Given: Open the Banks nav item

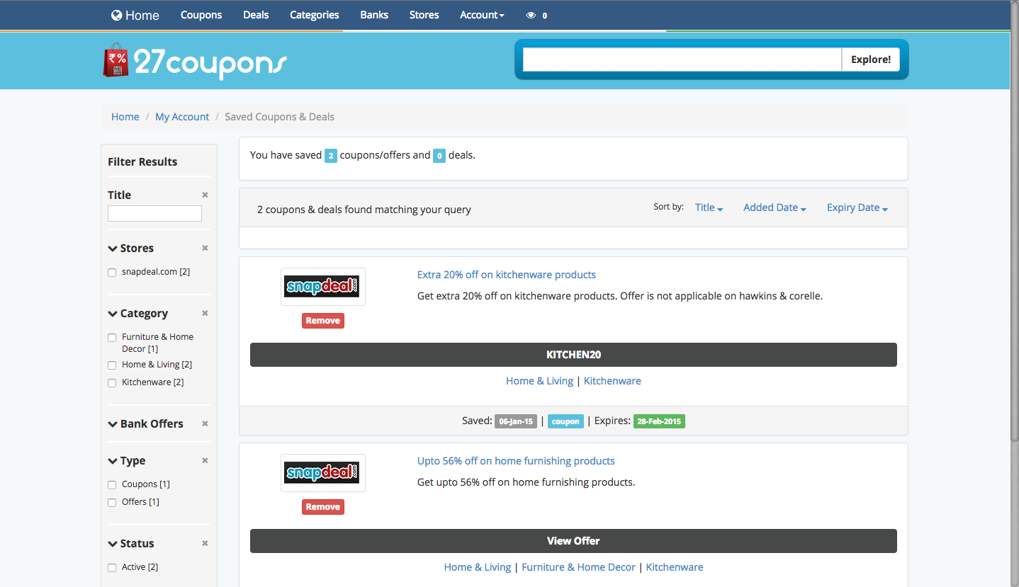Looking at the screenshot, I should click(374, 15).
